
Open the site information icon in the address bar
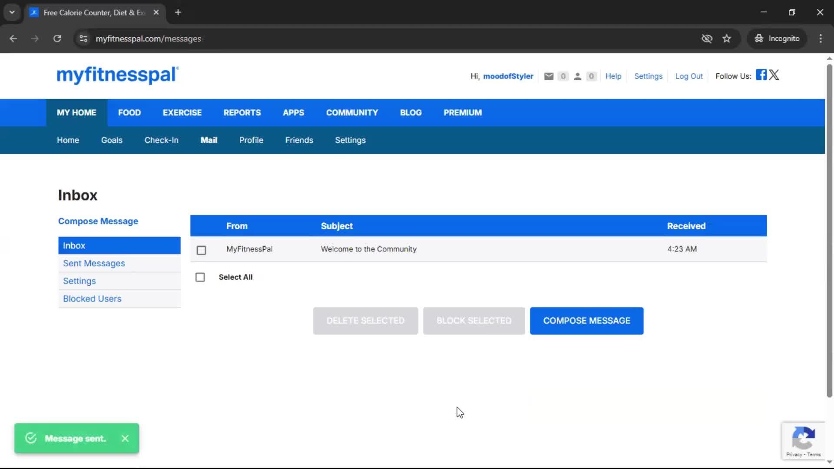[83, 39]
